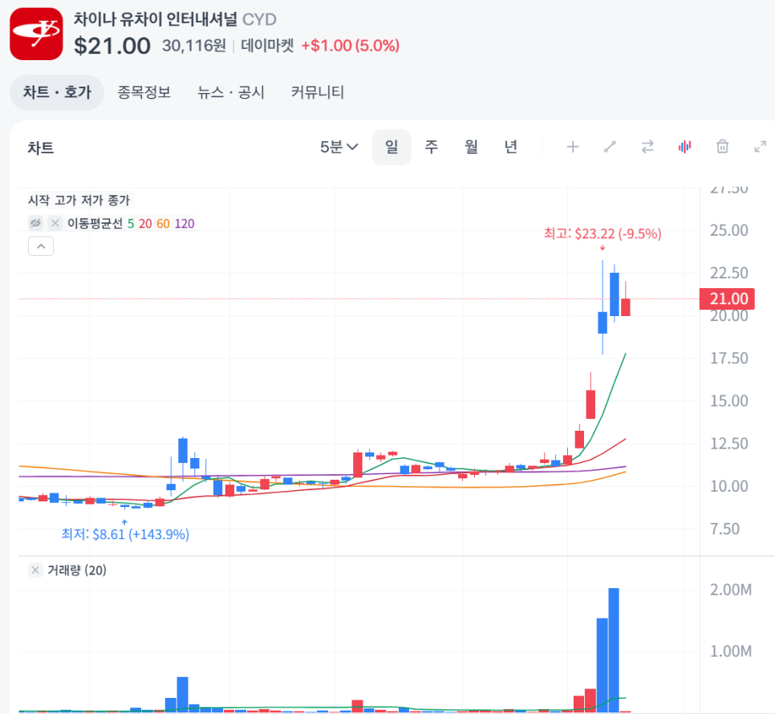
Task: Click the 최고: $23.22 high marker
Action: pyautogui.click(x=603, y=233)
